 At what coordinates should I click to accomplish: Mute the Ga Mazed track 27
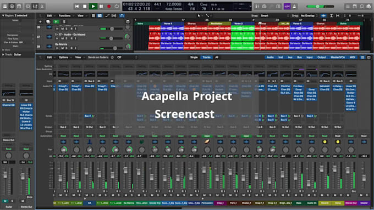pyautogui.click(x=62, y=38)
